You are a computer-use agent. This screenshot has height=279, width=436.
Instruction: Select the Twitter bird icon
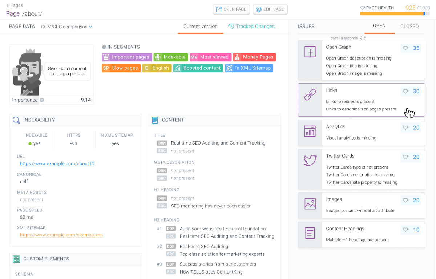310,160
